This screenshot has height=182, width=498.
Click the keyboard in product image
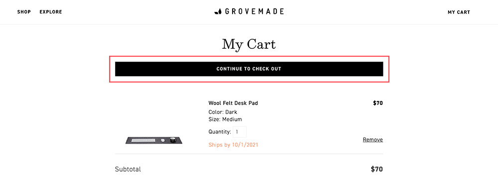143,140
